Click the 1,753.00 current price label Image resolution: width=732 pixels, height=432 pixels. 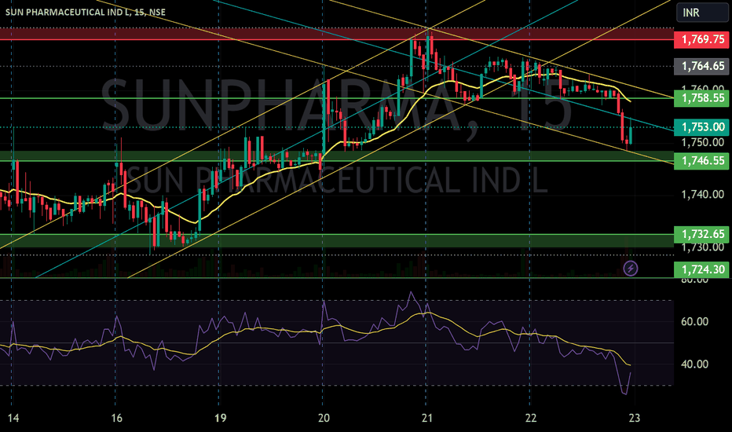click(x=703, y=127)
